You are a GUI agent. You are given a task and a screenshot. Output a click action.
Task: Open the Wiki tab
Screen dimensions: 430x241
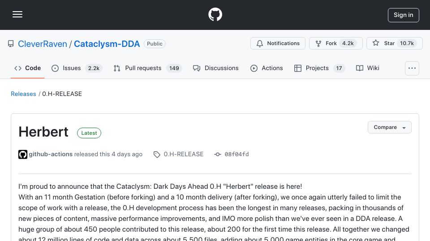click(x=367, y=68)
